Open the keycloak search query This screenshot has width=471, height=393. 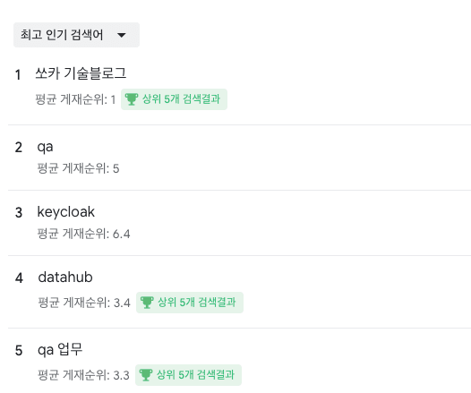(65, 212)
